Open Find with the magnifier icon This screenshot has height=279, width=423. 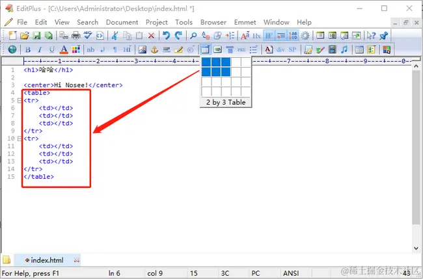tap(193, 35)
